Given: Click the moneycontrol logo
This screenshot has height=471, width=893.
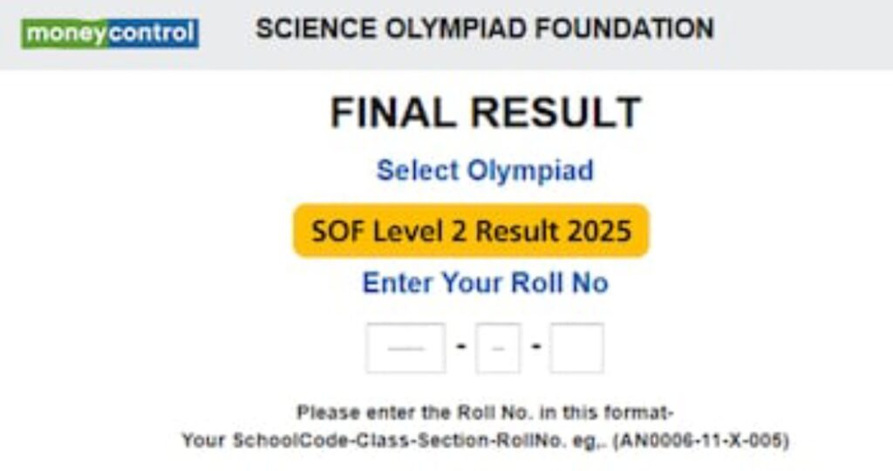Looking at the screenshot, I should (x=110, y=33).
